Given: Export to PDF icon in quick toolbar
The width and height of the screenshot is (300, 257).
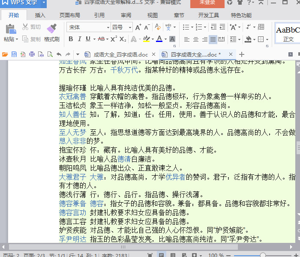Looking at the screenshot, I should tap(23, 54).
